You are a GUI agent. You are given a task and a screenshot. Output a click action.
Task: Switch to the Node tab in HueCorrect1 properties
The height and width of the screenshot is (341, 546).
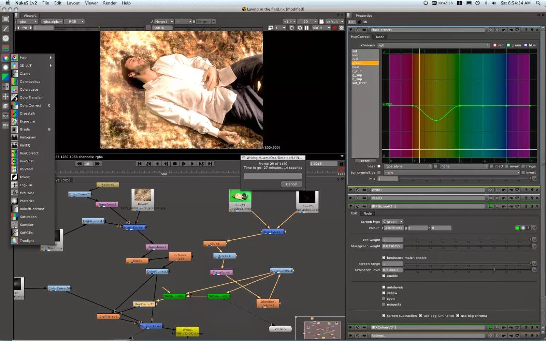[380, 36]
